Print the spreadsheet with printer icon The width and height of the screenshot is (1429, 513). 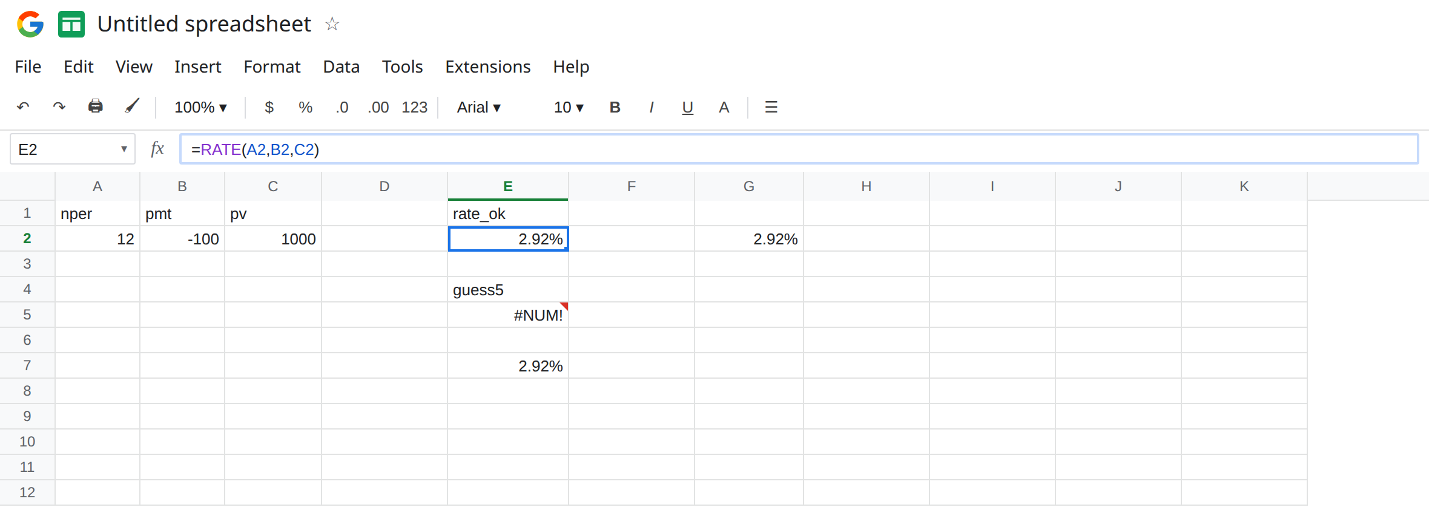[x=95, y=106]
